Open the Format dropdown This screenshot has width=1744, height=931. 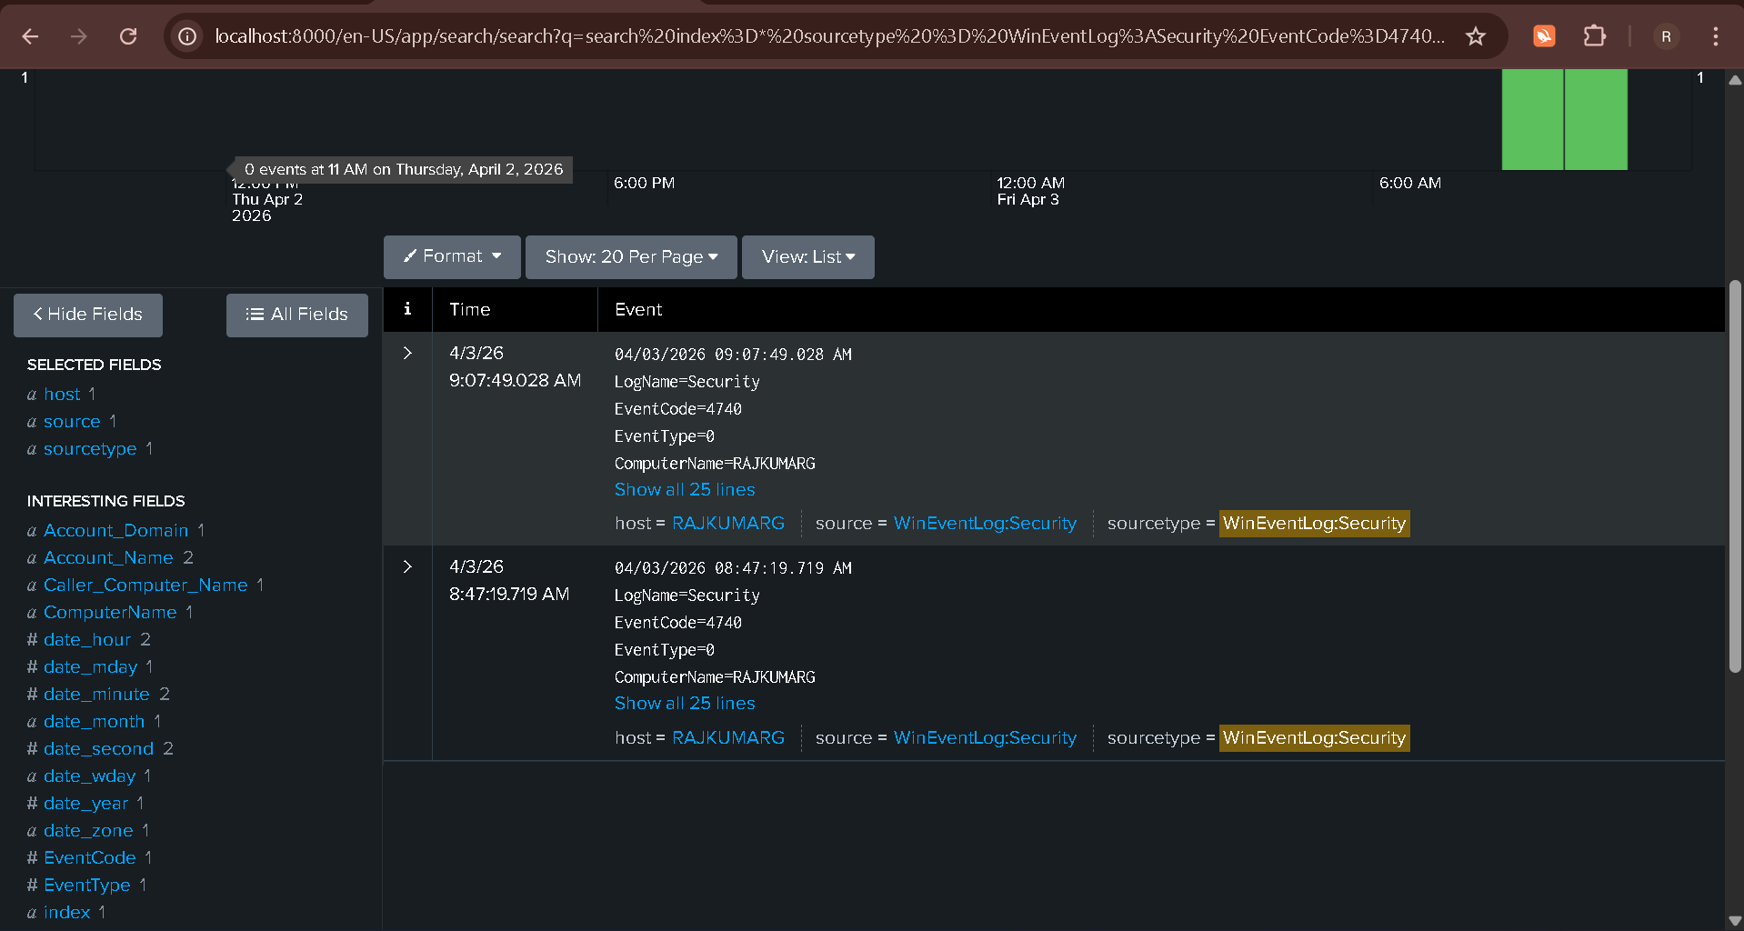(452, 256)
